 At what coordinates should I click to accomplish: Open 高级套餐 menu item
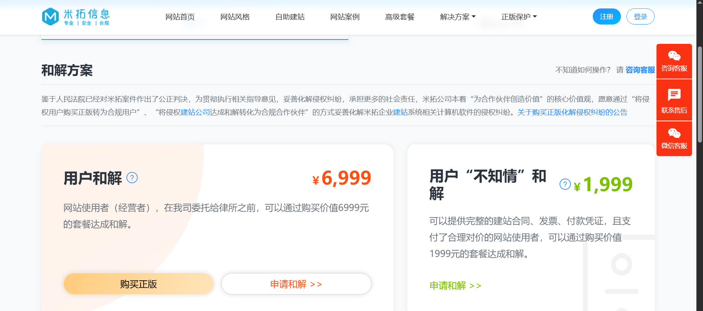pyautogui.click(x=400, y=17)
